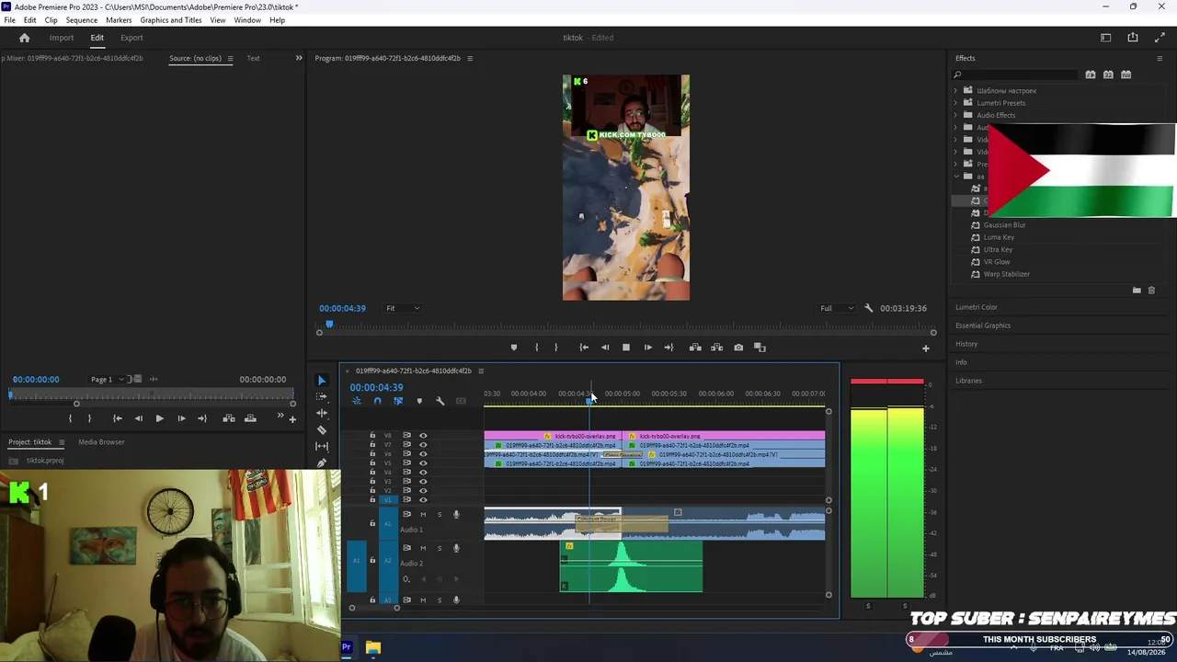This screenshot has height=662, width=1177.
Task: Mark Out point in Program monitor
Action: coord(555,348)
